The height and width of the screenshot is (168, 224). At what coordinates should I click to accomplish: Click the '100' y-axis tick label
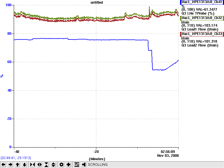[8, 5]
